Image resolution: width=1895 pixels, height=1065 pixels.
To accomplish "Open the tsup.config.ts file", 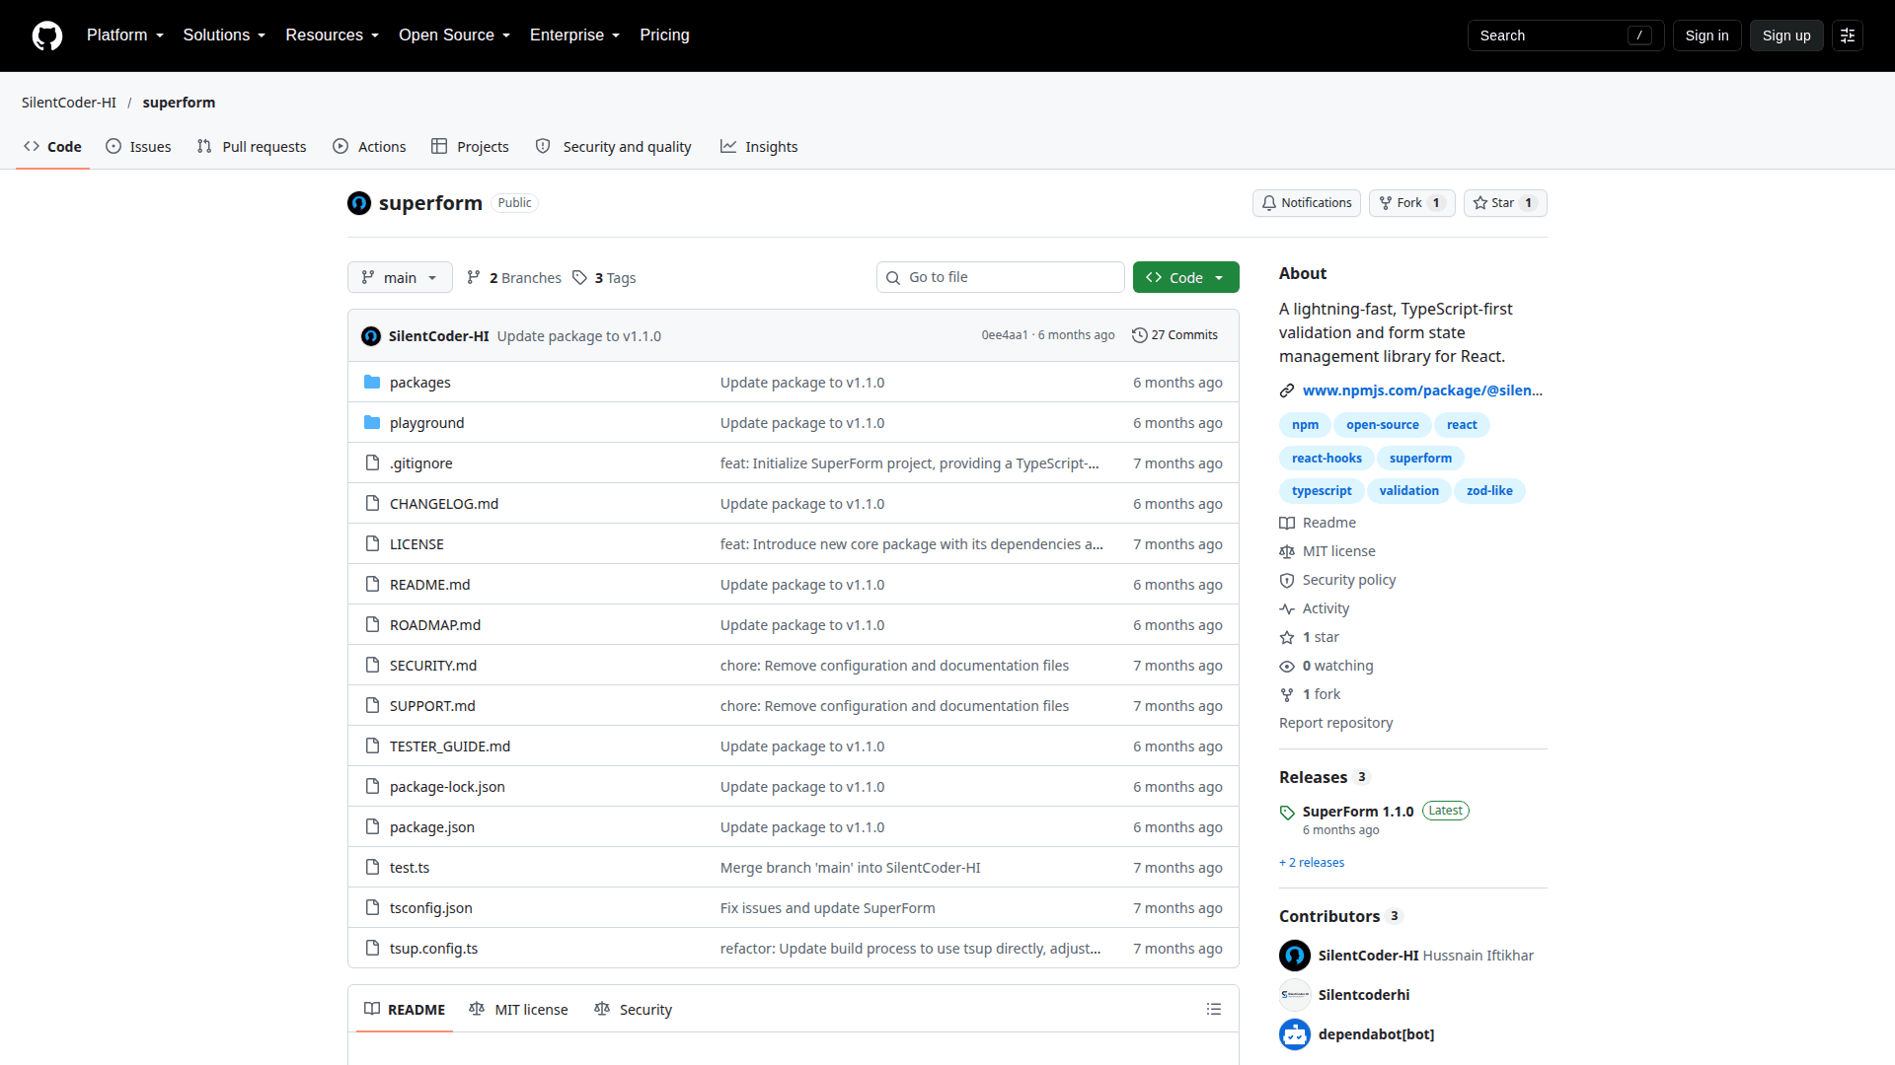I will click(x=433, y=949).
